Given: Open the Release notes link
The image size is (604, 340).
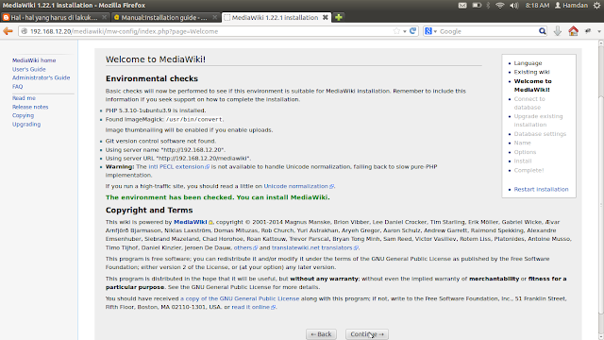Looking at the screenshot, I should 30,107.
